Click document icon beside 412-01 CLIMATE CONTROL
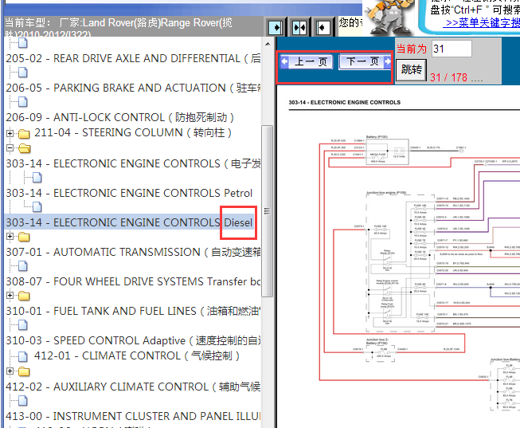Image resolution: width=520 pixels, height=428 pixels. click(23, 356)
